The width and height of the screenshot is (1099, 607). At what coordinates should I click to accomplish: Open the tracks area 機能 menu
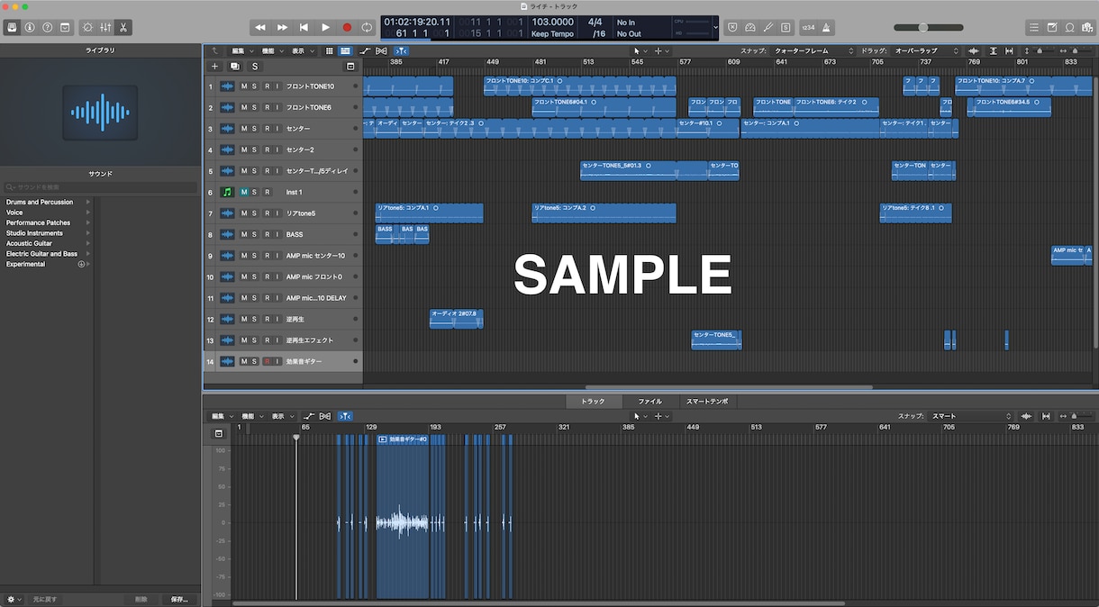click(x=272, y=51)
